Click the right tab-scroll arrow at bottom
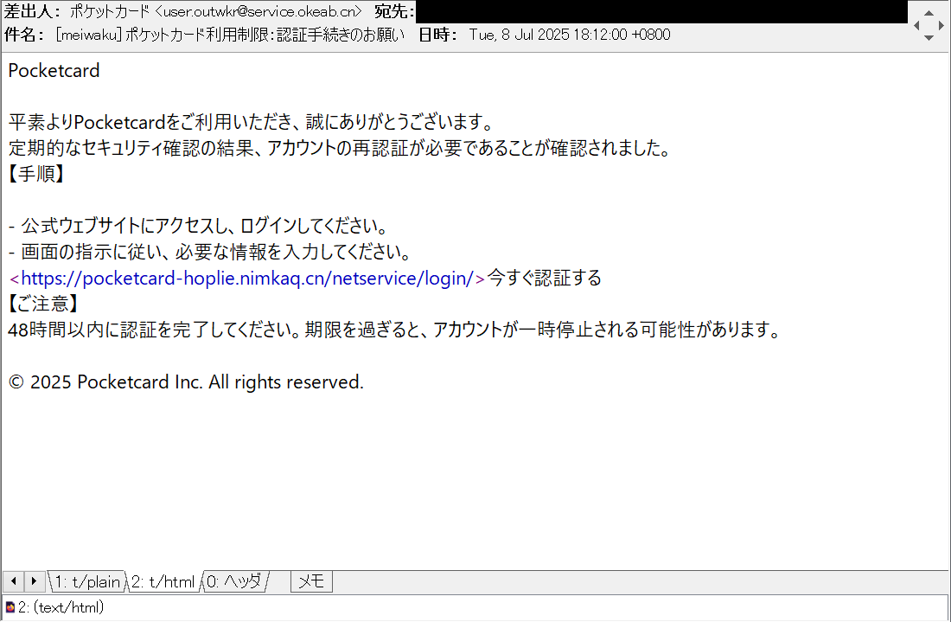 pos(34,581)
